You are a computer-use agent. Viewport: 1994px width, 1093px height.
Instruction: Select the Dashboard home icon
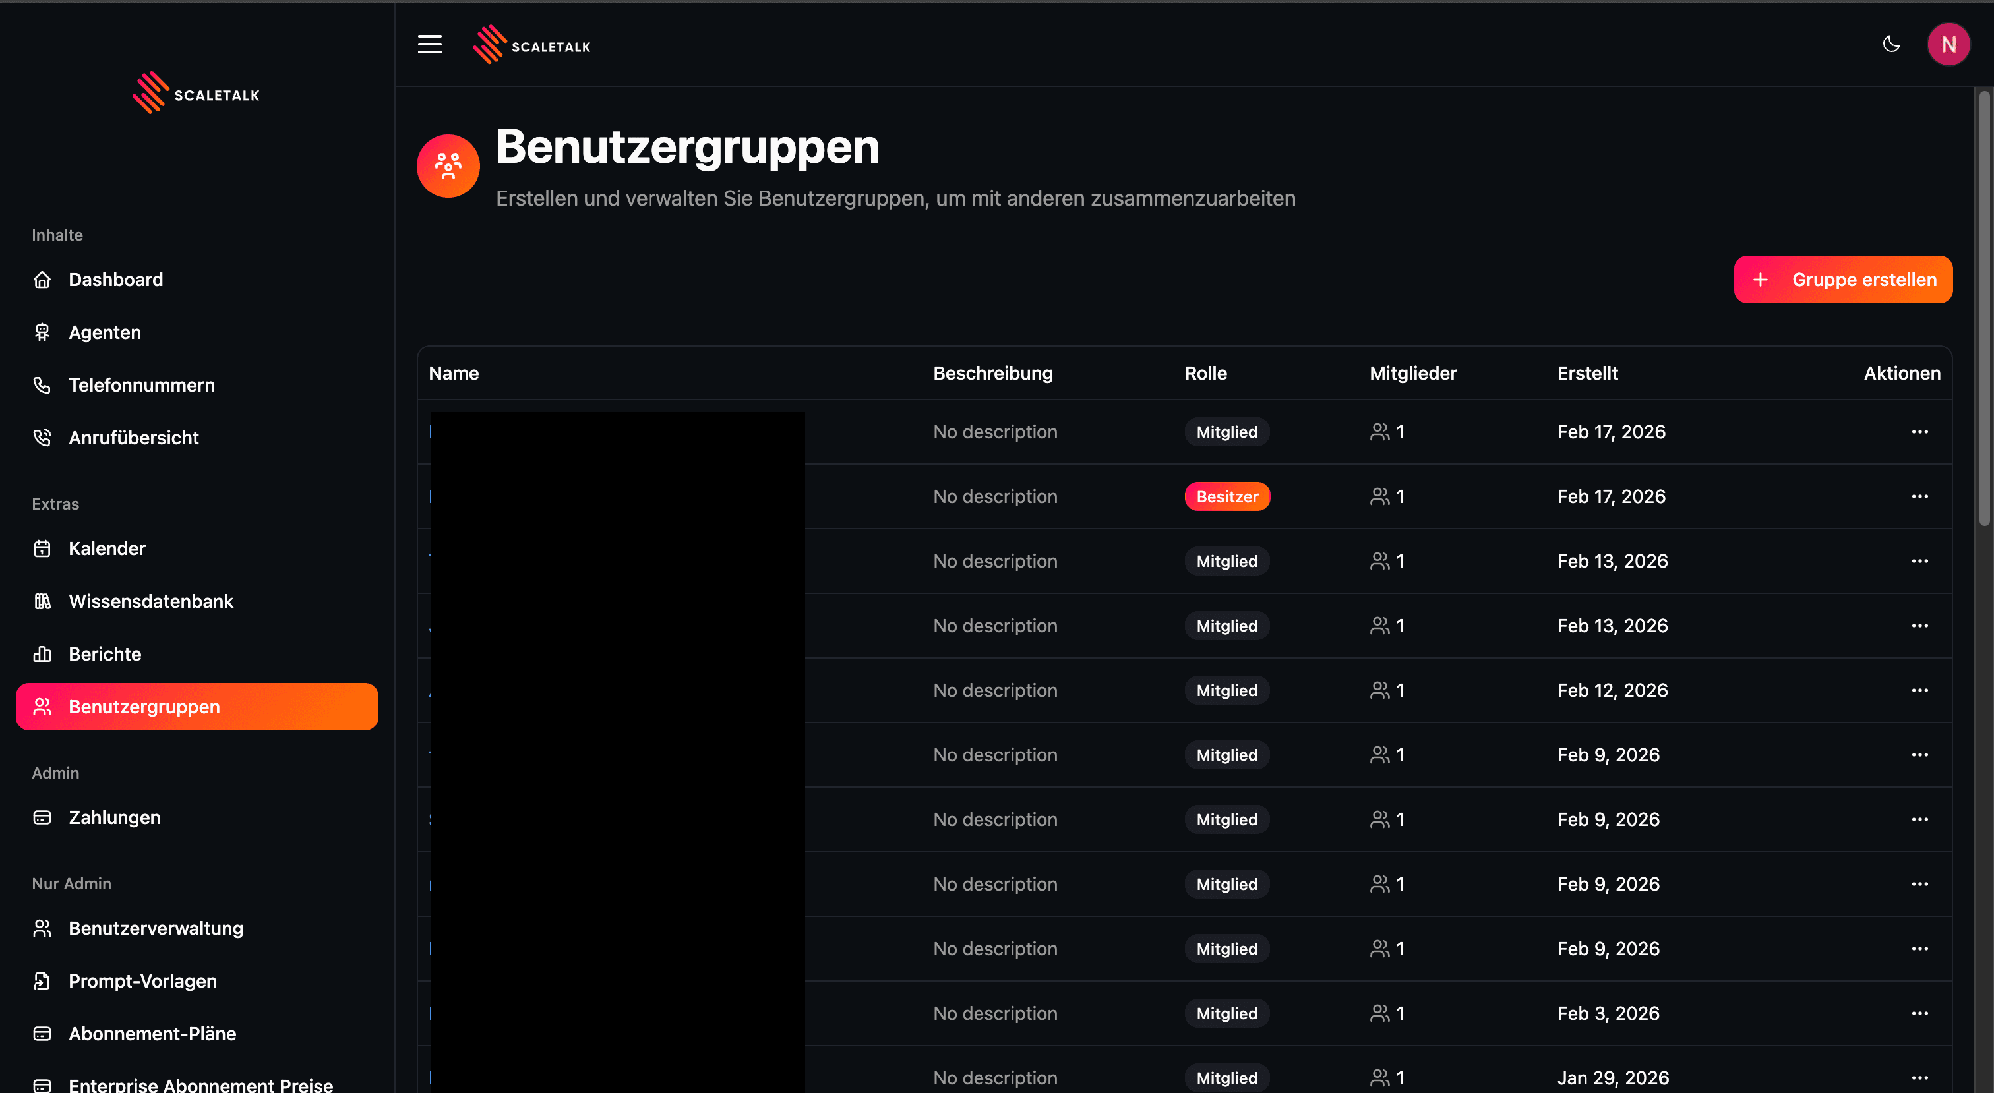(43, 280)
